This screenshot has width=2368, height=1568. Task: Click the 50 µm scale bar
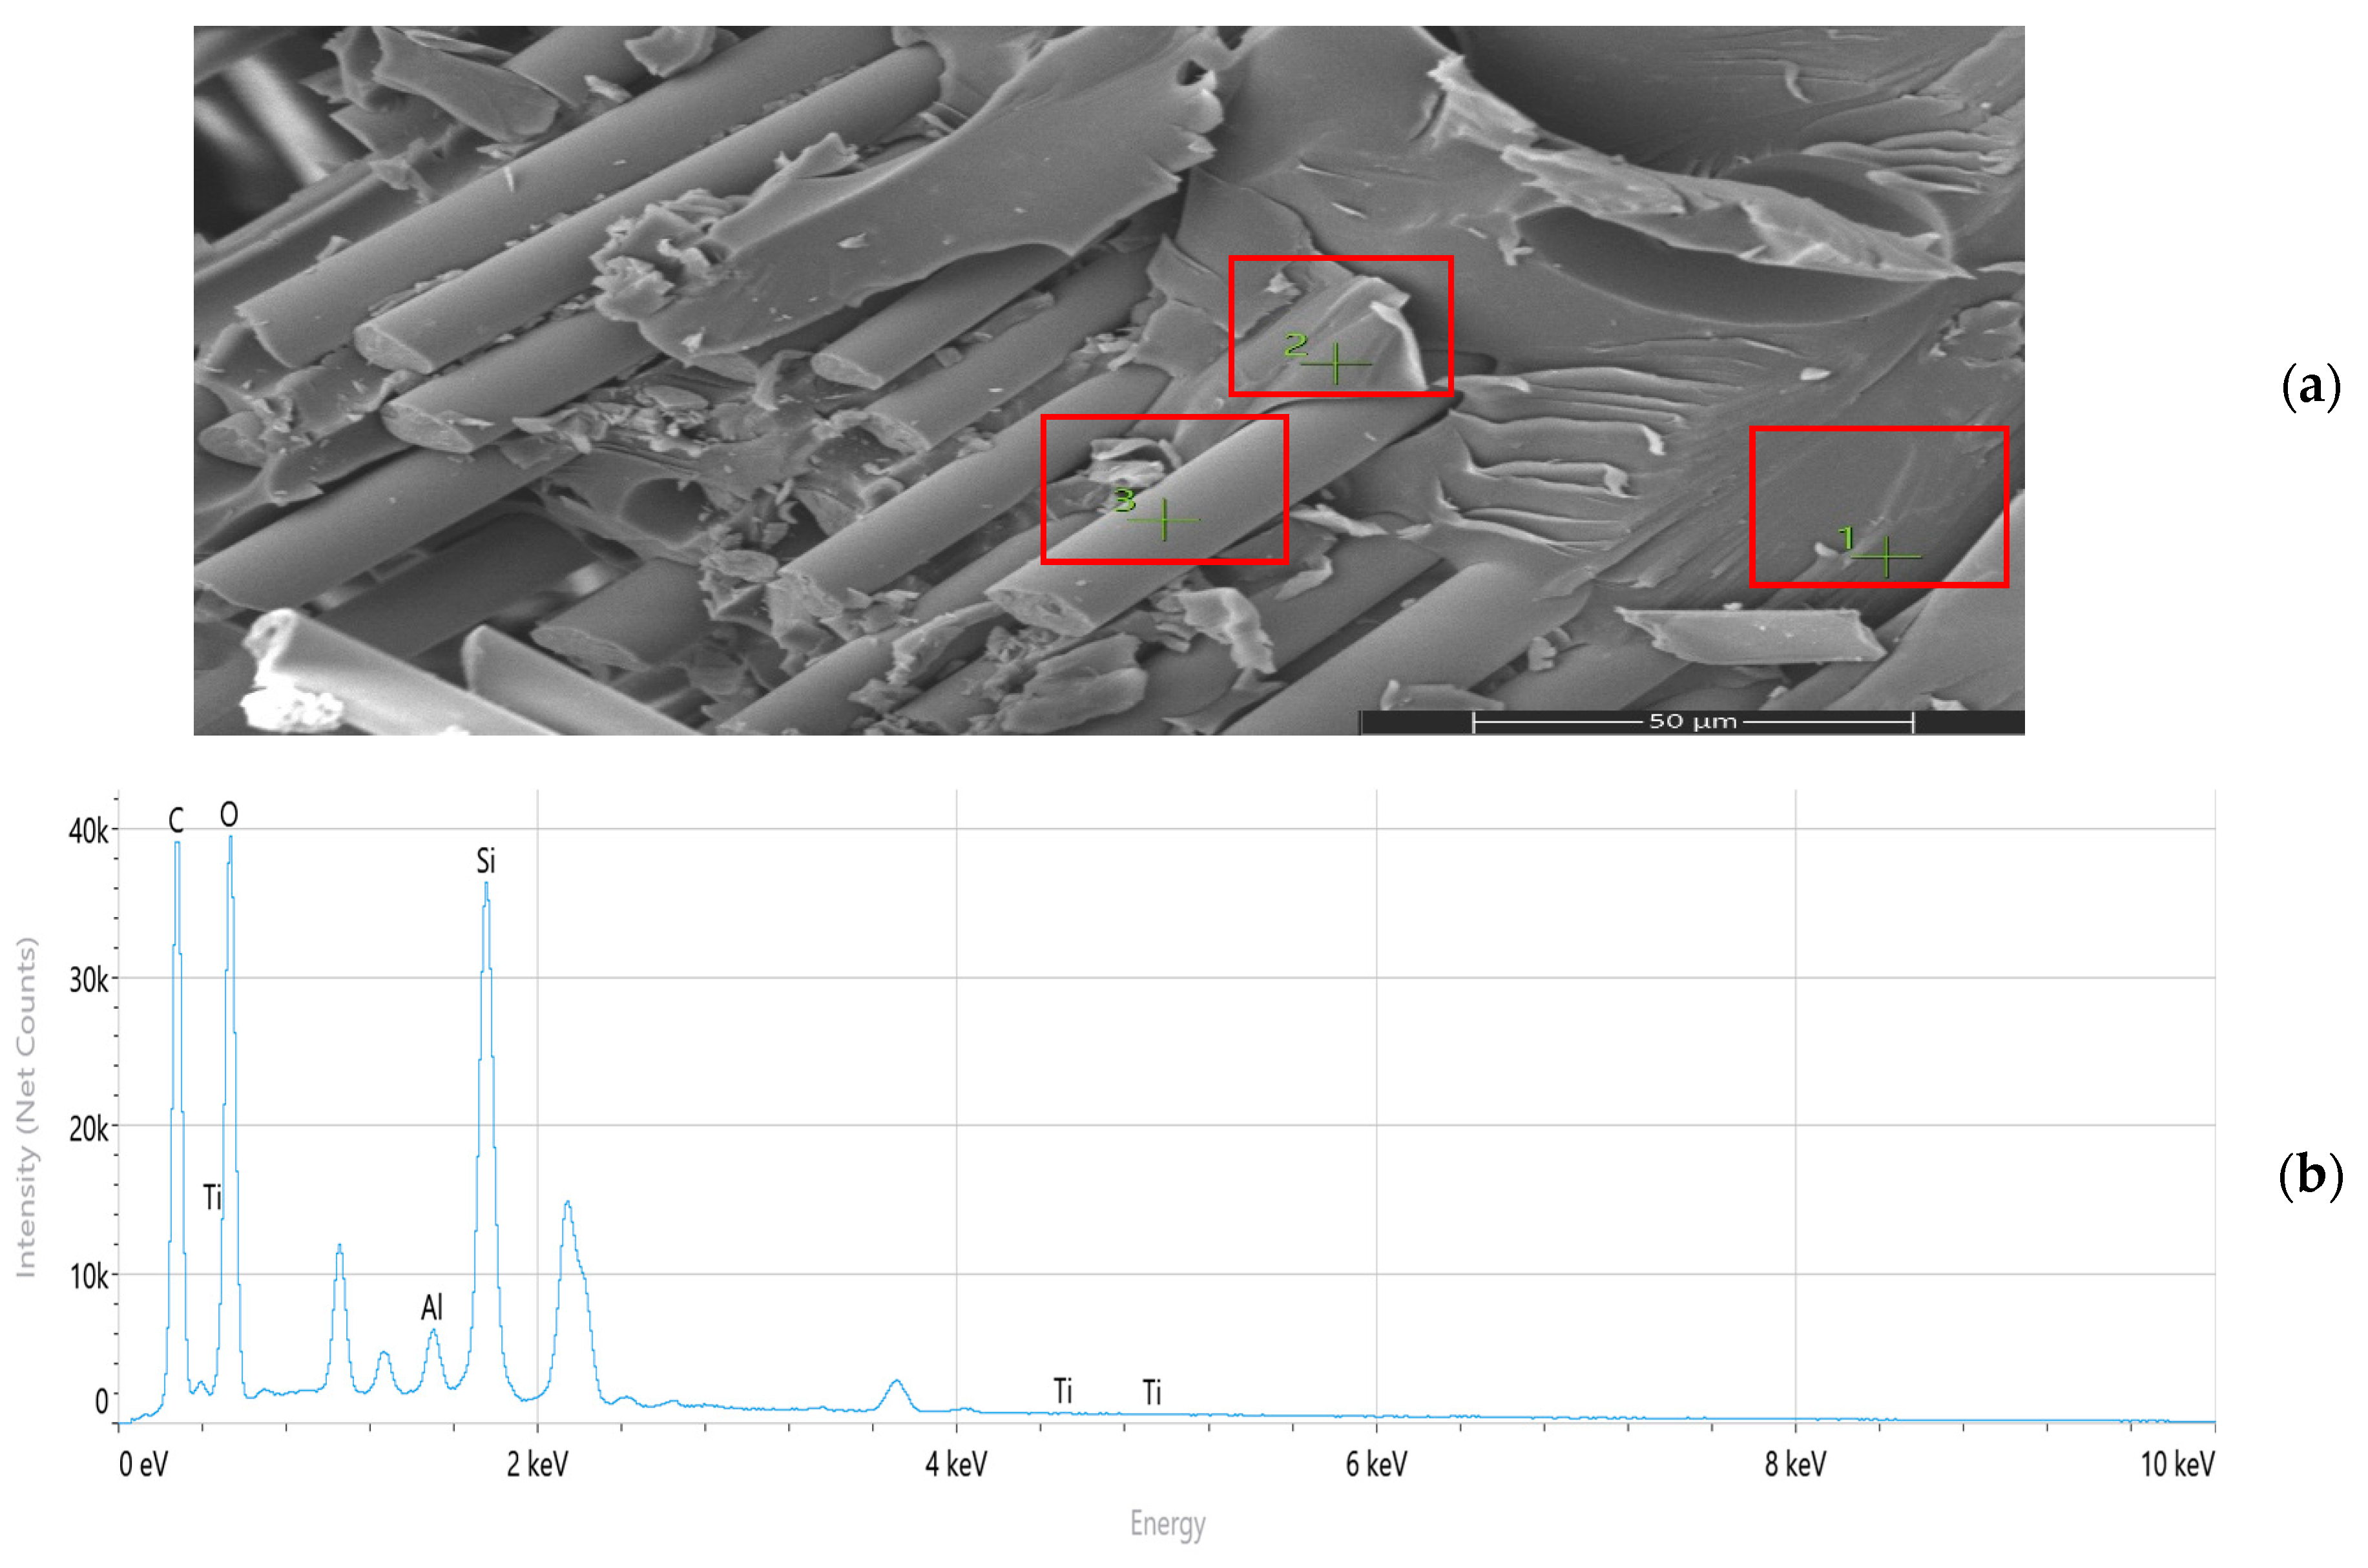[1692, 722]
